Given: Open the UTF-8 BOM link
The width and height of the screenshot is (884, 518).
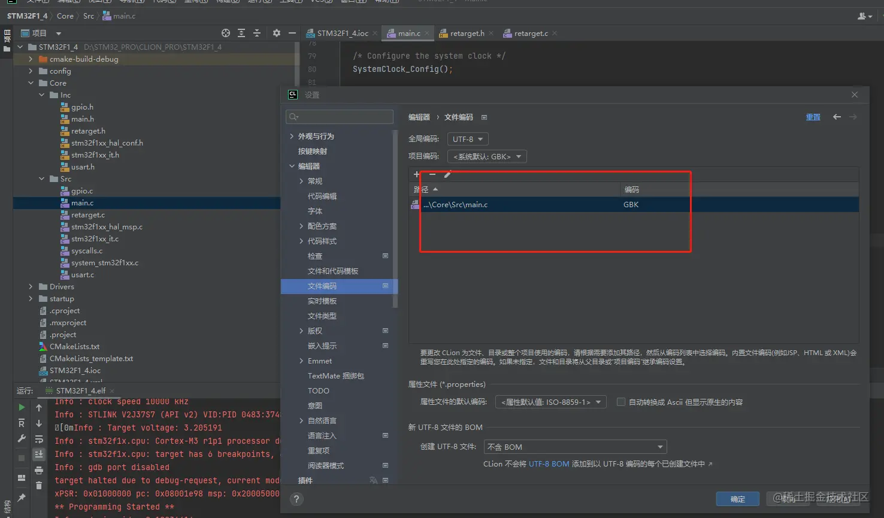Looking at the screenshot, I should click(549, 464).
